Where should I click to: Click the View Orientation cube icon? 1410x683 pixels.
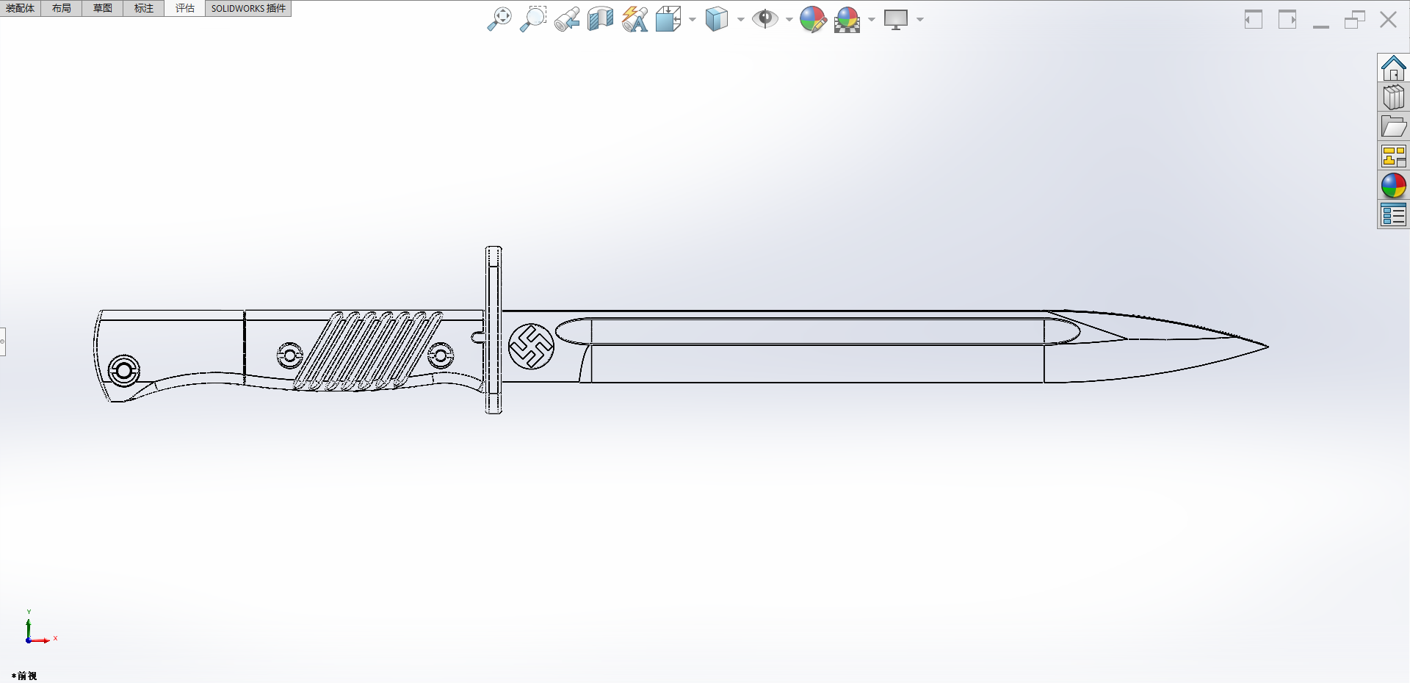pos(668,19)
